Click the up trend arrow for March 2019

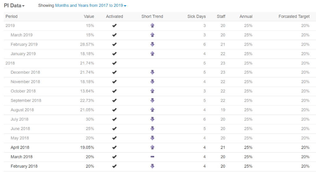pos(152,35)
